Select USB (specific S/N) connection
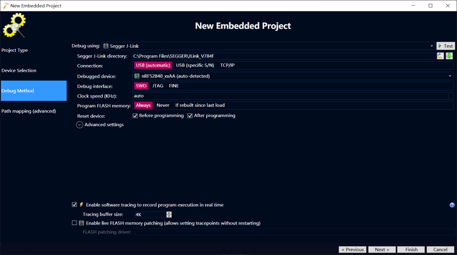Screen dimensions: 457x255 click(195, 65)
